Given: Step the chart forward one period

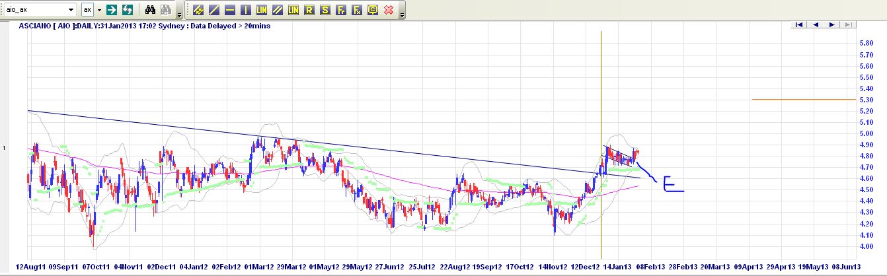Looking at the screenshot, I should tap(832, 25).
